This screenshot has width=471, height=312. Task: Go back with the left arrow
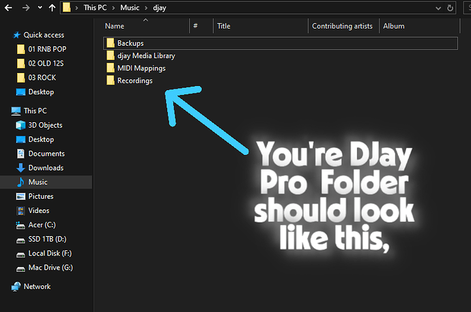8,8
